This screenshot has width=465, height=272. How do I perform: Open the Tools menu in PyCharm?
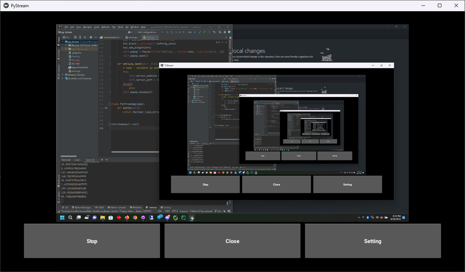(121, 27)
